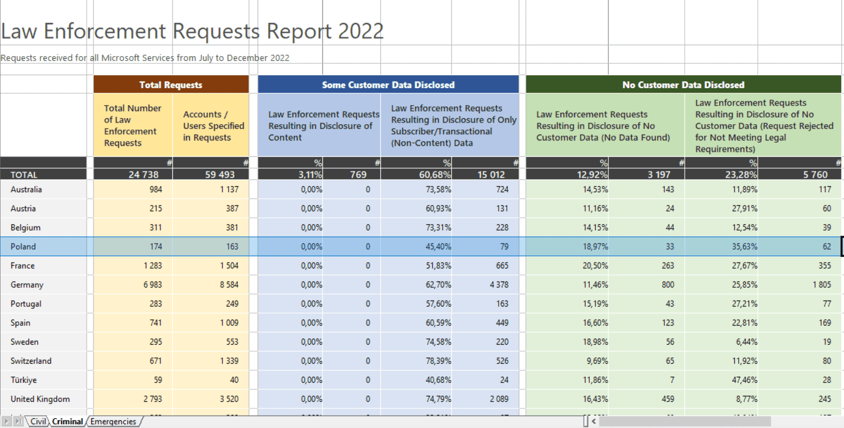
Task: Select the Total Requests header cell
Action: (171, 84)
